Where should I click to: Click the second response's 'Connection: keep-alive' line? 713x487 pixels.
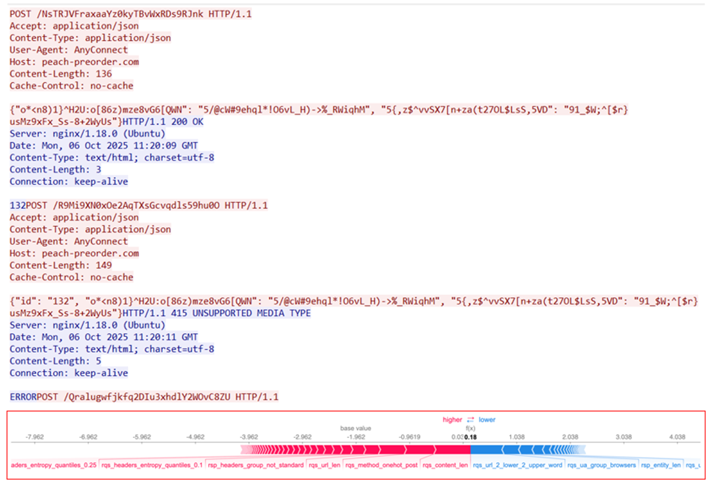(x=69, y=373)
